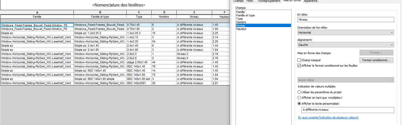402x125 pixels.
Task: Select Nombre in the Champs list
Action: tap(241, 22)
